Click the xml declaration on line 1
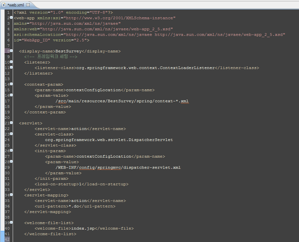The width and height of the screenshot is (299, 242). [x=63, y=13]
